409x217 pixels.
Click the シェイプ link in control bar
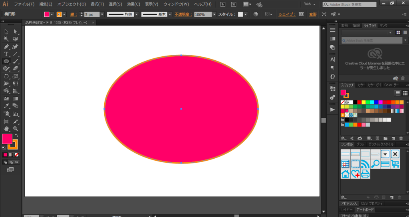click(x=287, y=14)
